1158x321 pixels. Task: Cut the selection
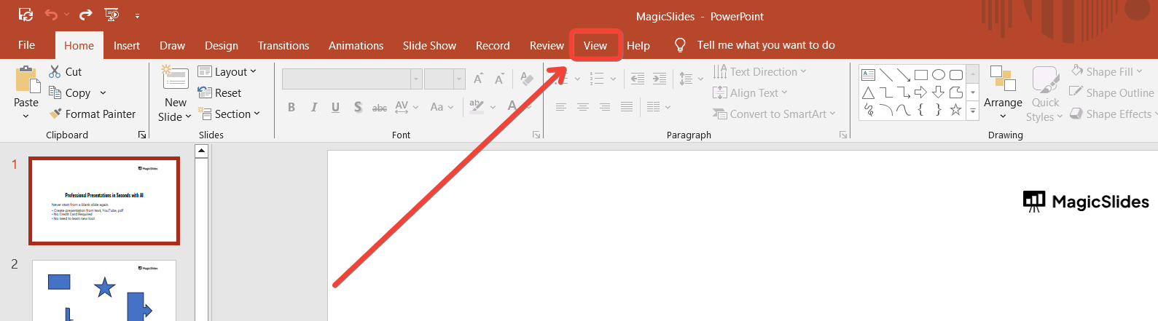(x=65, y=71)
